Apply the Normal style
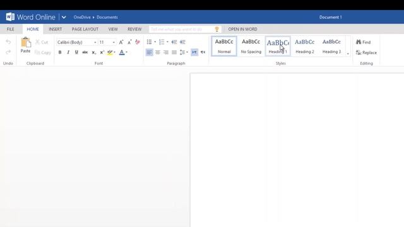Viewport: 404px width, 227px height. tap(224, 46)
